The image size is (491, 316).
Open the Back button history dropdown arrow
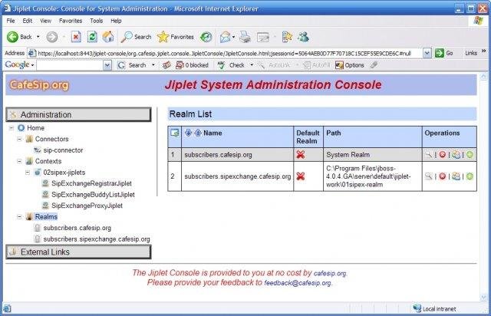point(38,37)
